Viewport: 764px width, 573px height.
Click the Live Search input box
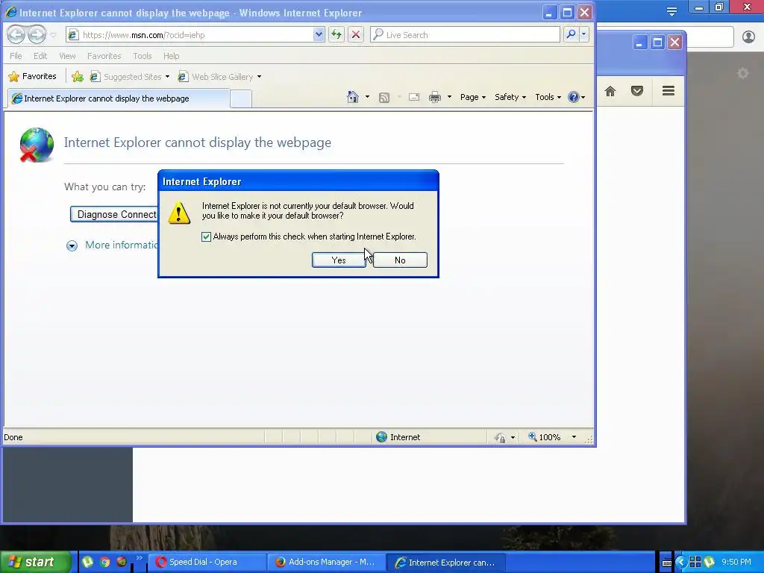point(466,34)
